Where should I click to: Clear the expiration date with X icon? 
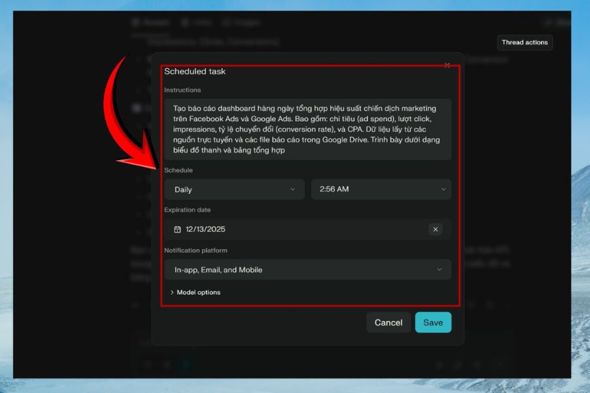pos(436,229)
